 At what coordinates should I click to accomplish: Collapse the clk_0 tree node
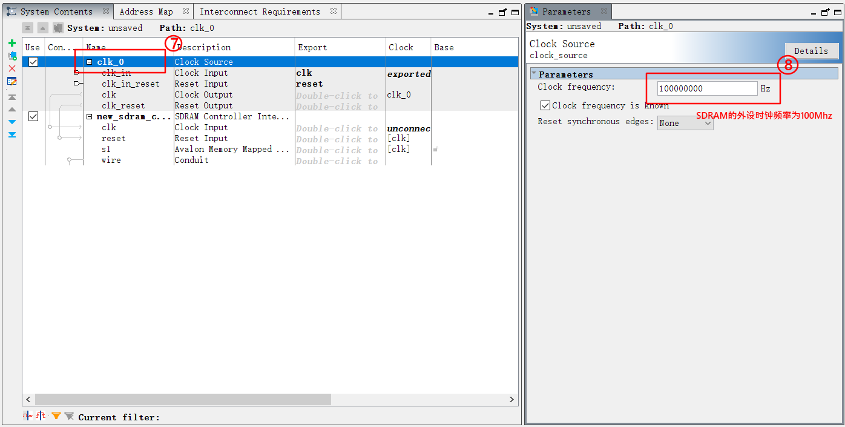(90, 61)
